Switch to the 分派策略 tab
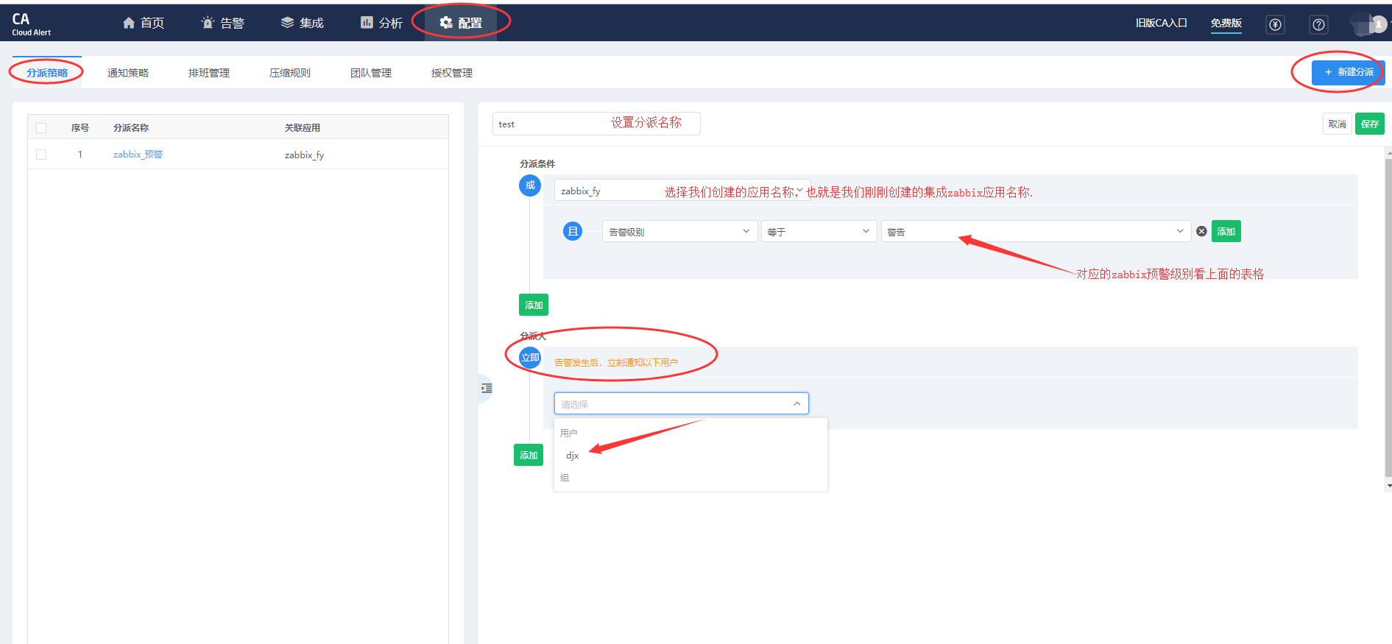1392x644 pixels. [x=47, y=73]
